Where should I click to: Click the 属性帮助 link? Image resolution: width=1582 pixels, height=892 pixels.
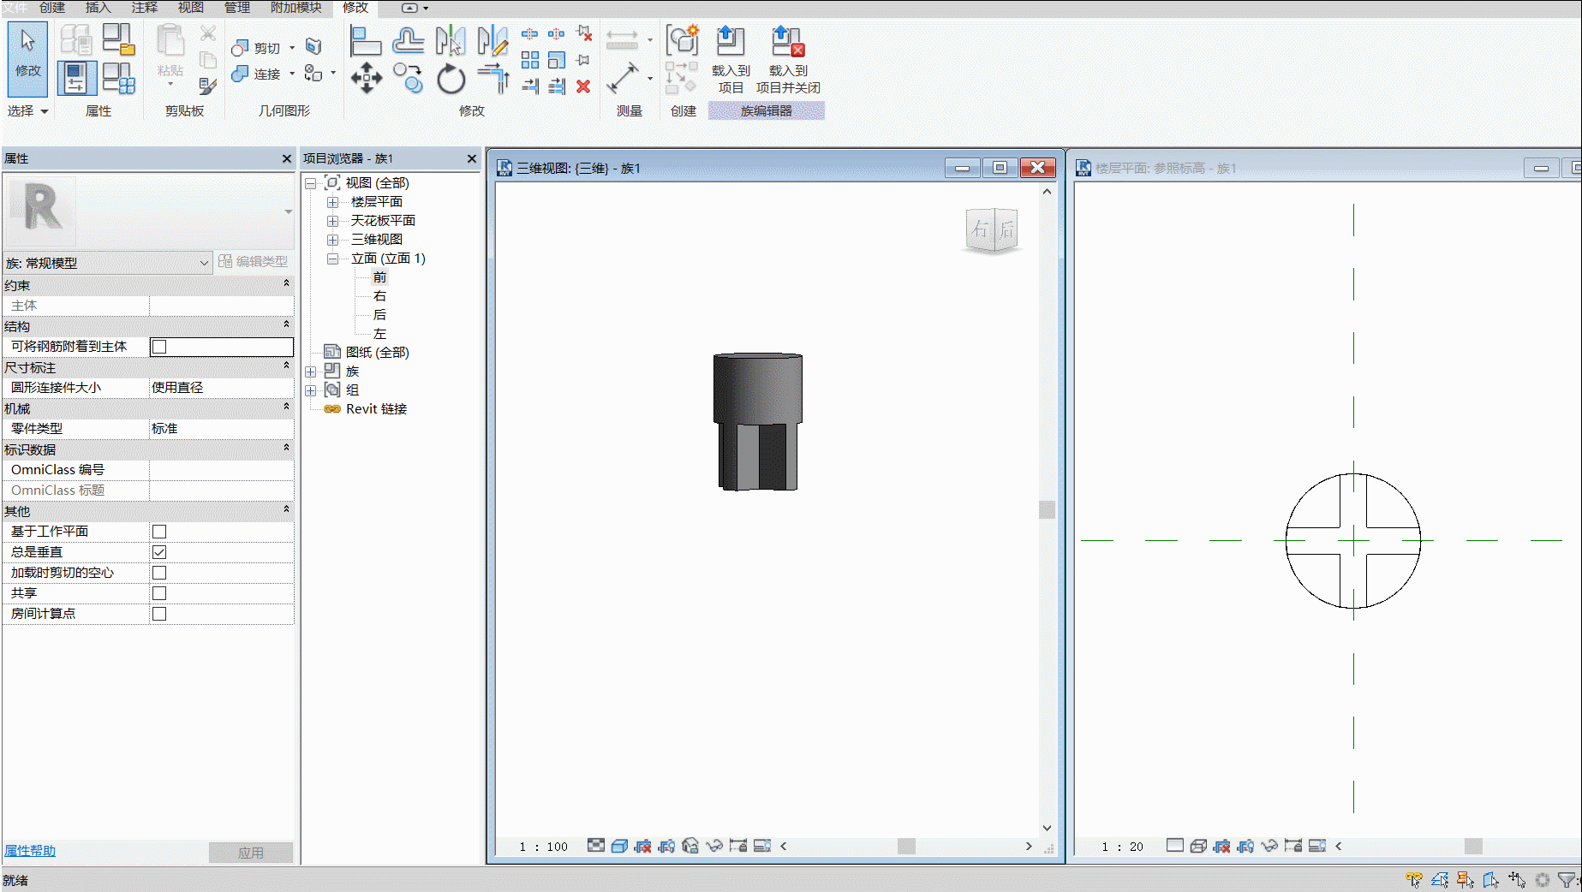[x=30, y=851]
